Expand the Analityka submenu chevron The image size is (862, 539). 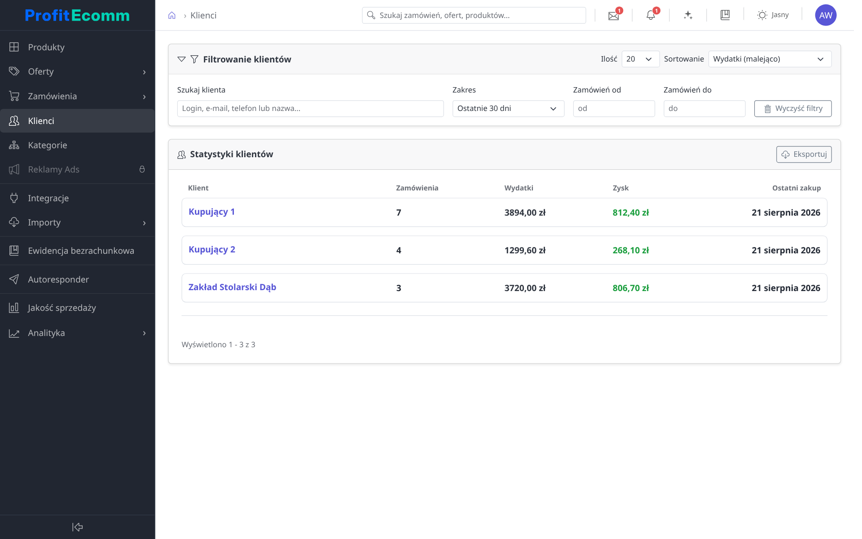coord(144,333)
